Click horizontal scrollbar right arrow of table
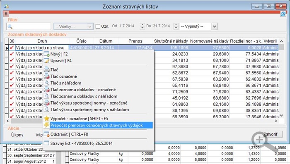The image size is (290, 164). coord(276,121)
